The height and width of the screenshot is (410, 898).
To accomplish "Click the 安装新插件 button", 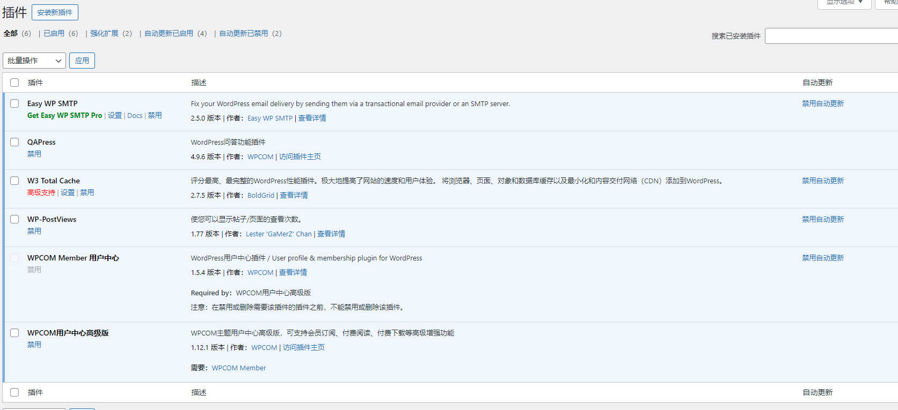I will [x=55, y=12].
